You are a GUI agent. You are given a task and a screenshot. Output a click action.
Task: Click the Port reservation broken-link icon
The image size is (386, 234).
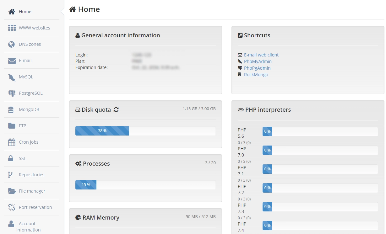(x=12, y=207)
